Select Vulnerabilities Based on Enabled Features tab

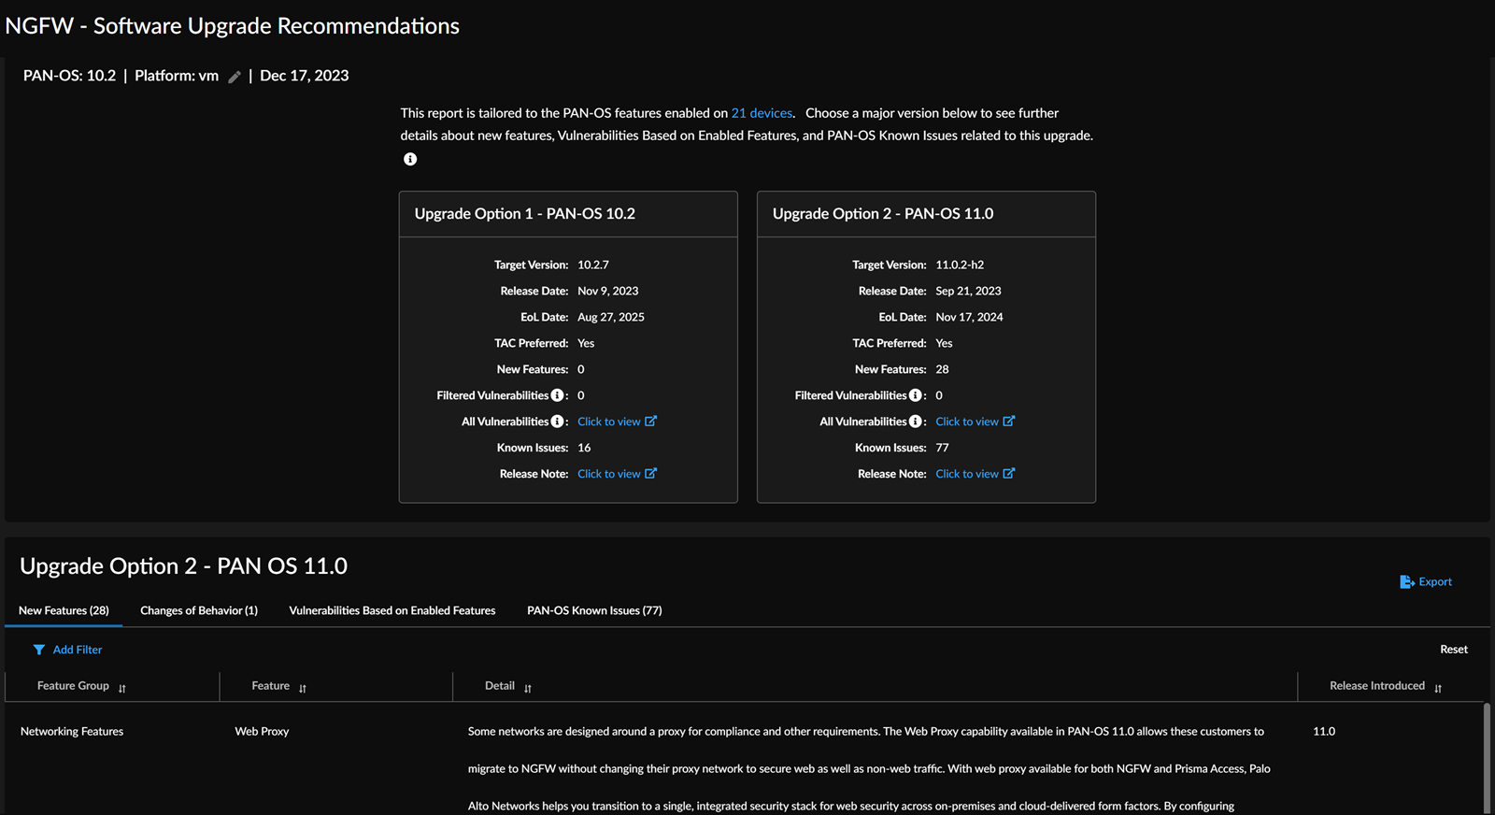(392, 610)
